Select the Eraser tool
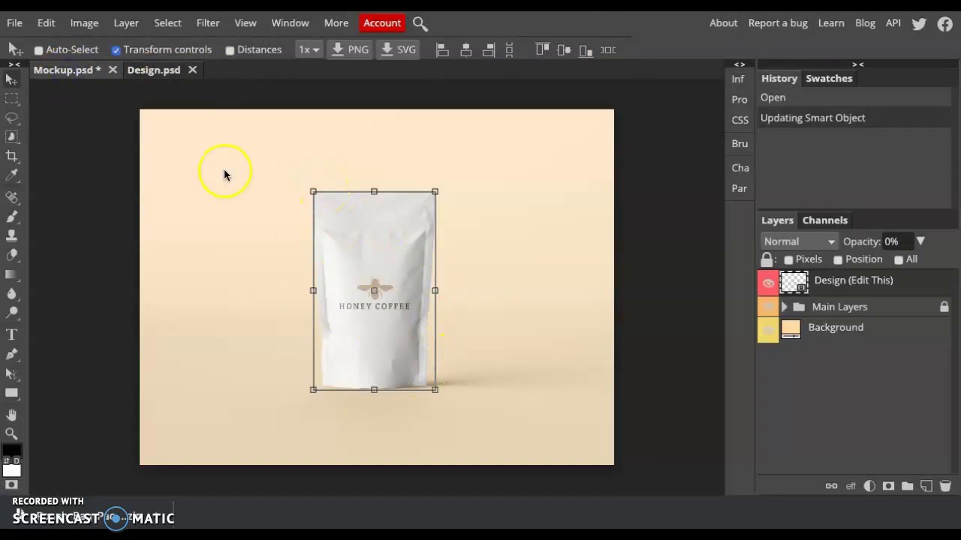This screenshot has height=540, width=961. 11,256
